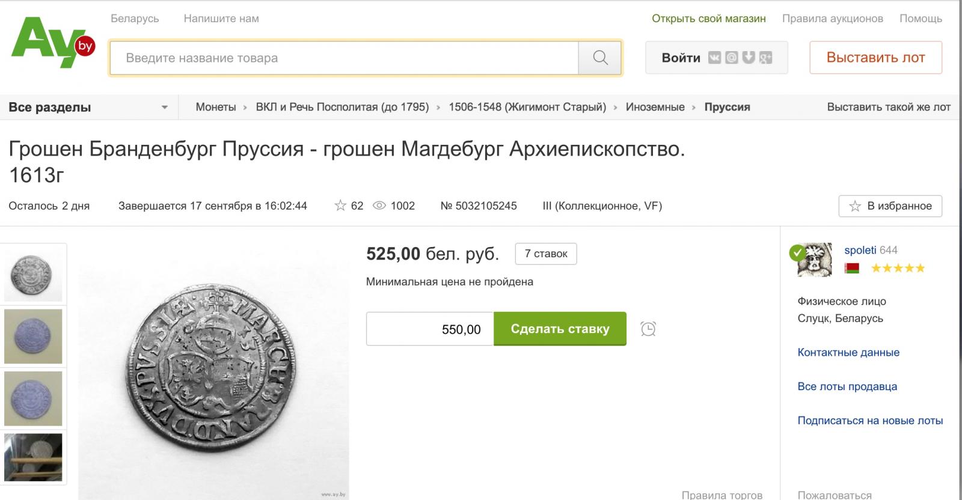Click the star icon beside 62

(340, 206)
